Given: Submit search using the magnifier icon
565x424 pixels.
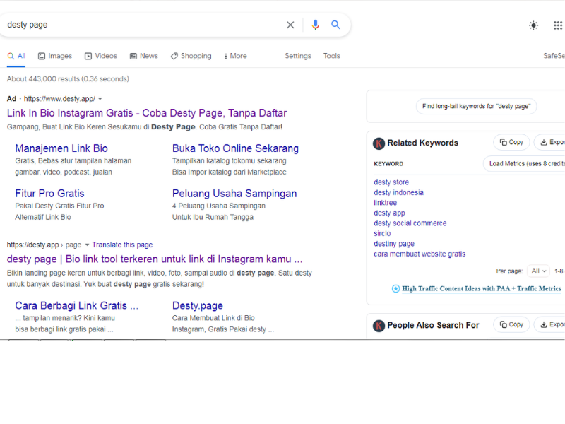Looking at the screenshot, I should [335, 25].
